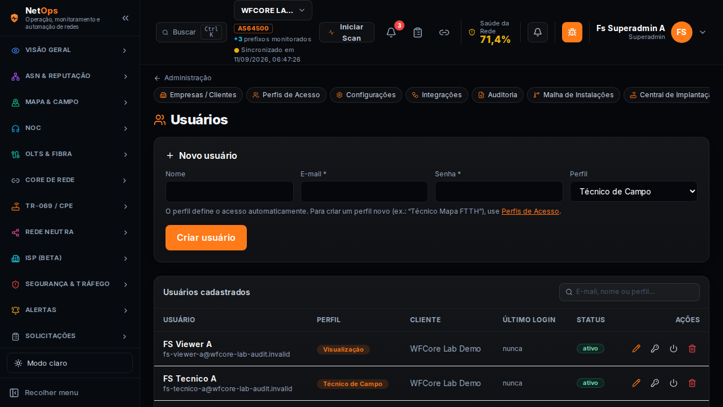The width and height of the screenshot is (723, 407).
Task: Open notifications bell with badge 3
Action: coord(391,32)
